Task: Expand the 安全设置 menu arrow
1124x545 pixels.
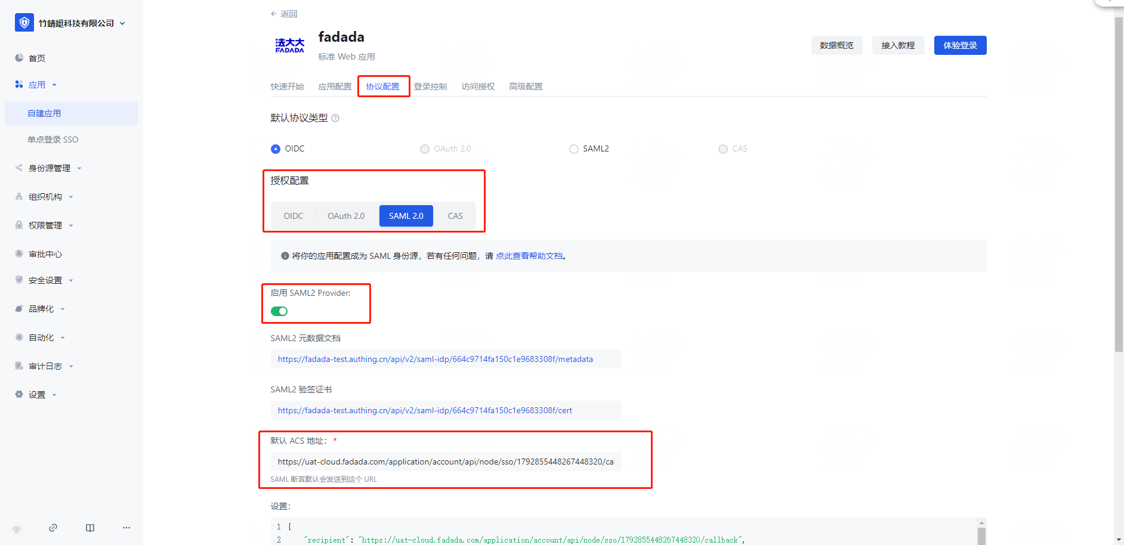Action: pos(71,280)
